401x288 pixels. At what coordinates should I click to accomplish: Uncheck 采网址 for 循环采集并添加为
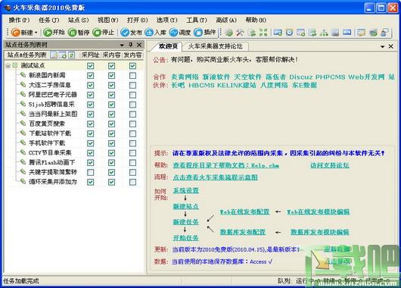click(x=90, y=182)
